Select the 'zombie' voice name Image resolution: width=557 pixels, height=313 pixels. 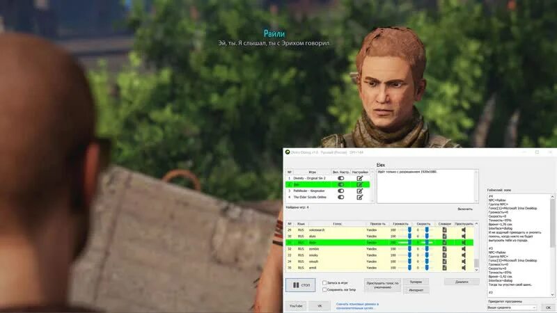click(314, 249)
